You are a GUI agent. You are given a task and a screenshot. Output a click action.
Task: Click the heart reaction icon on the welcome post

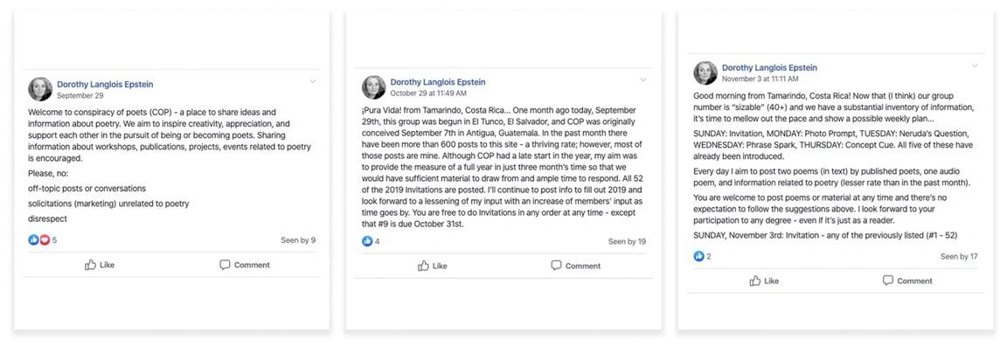tap(45, 240)
